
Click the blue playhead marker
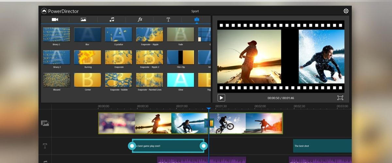[x=209, y=109]
